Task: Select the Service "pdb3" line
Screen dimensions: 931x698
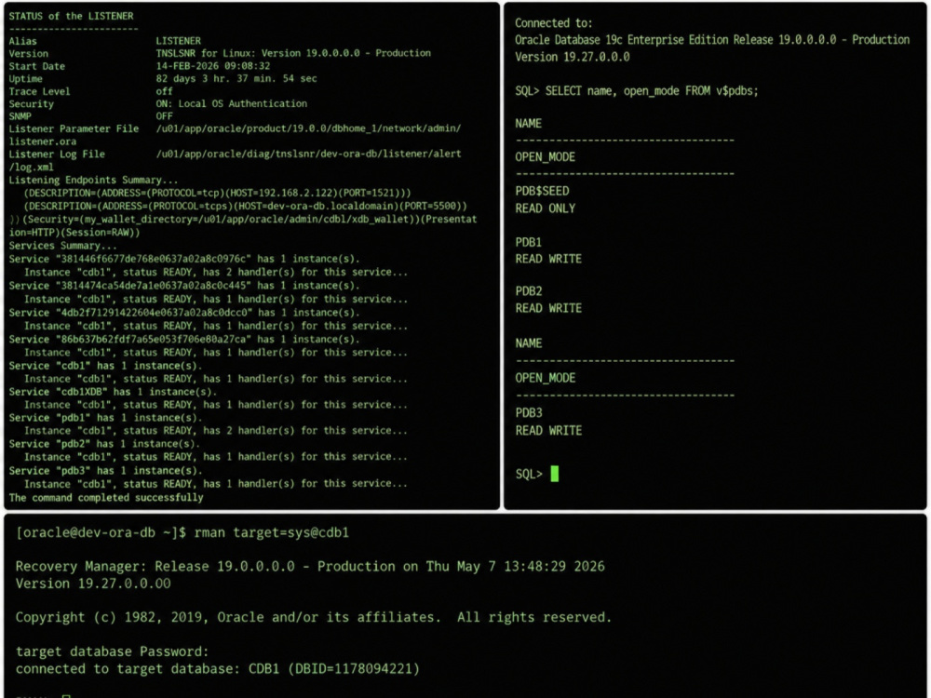Action: [106, 470]
